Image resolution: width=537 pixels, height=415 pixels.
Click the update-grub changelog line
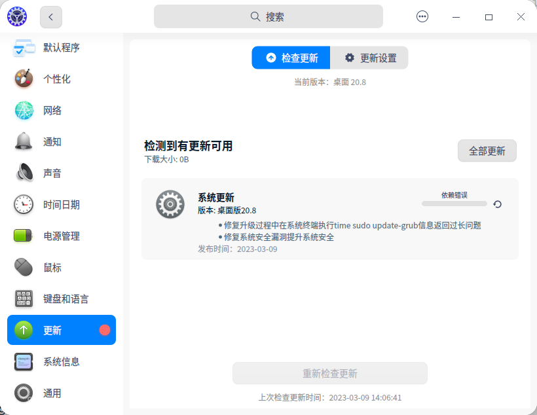point(350,225)
